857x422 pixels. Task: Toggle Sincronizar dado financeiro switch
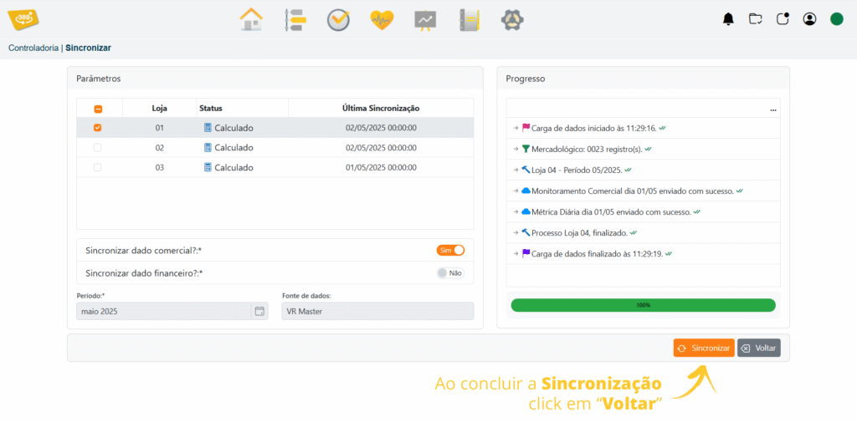[450, 273]
